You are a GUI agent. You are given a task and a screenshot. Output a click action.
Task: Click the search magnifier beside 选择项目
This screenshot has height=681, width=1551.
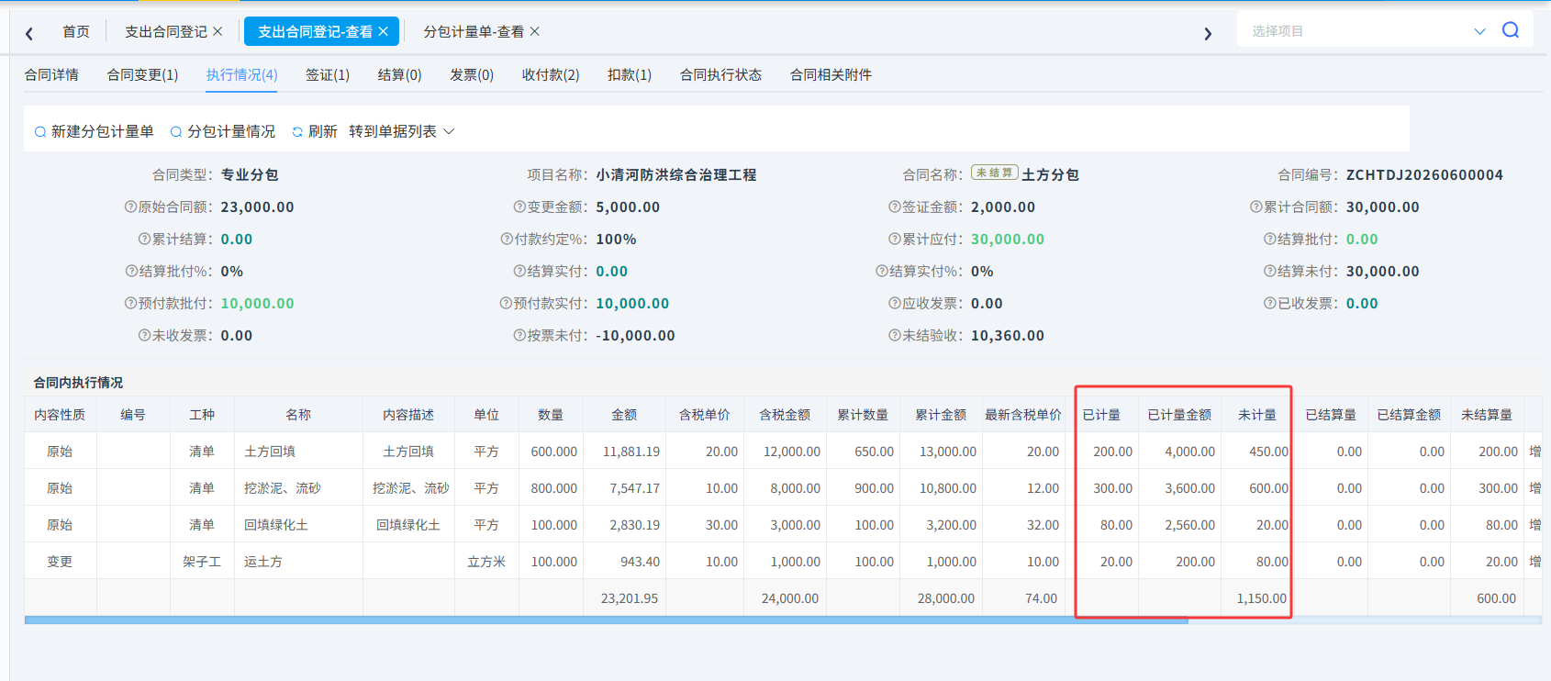tap(1511, 30)
